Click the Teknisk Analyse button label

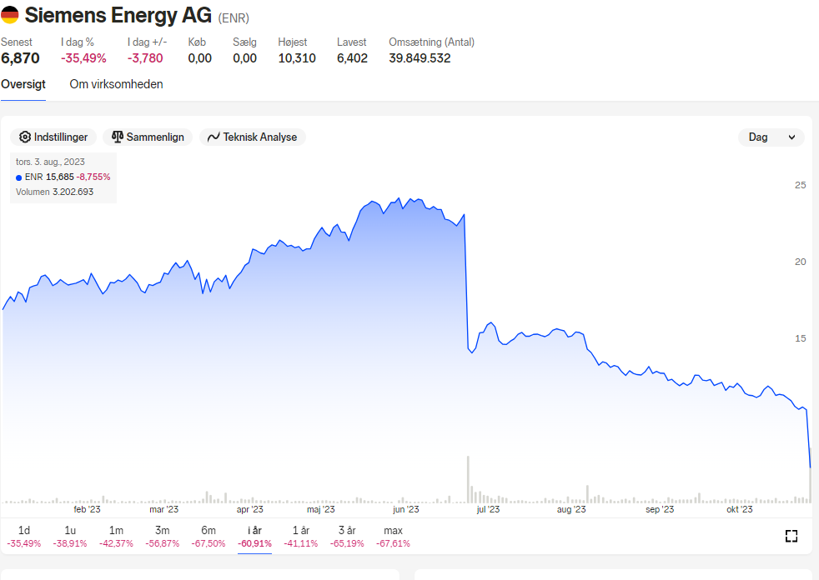click(x=260, y=137)
